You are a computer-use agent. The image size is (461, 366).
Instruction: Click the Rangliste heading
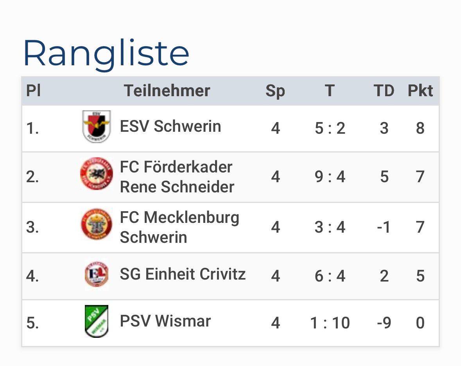coord(106,54)
